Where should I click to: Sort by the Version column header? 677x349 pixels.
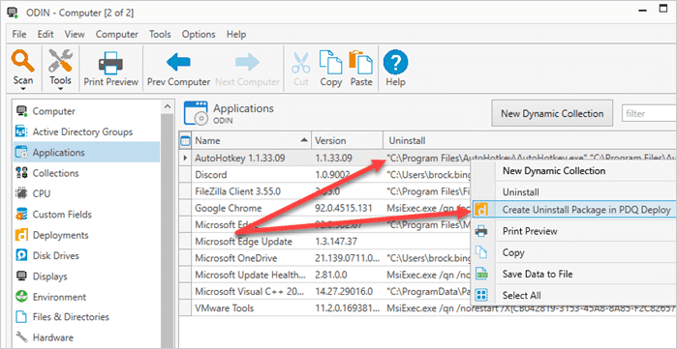click(x=347, y=140)
